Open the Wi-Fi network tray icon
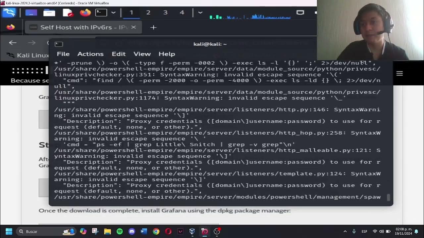The height and width of the screenshot is (238, 424). [x=375, y=231]
